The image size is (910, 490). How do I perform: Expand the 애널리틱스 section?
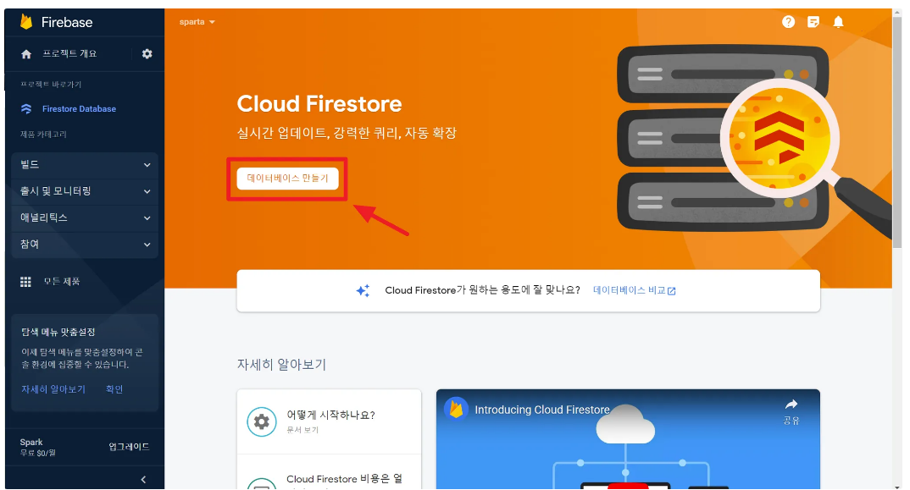coord(85,218)
